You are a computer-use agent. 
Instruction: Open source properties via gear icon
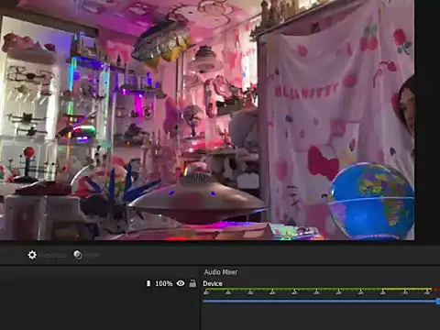coord(32,255)
